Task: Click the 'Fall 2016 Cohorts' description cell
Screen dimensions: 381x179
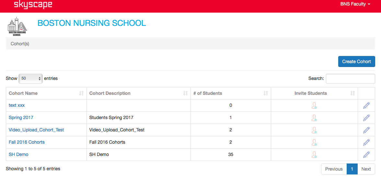Action: pos(139,142)
